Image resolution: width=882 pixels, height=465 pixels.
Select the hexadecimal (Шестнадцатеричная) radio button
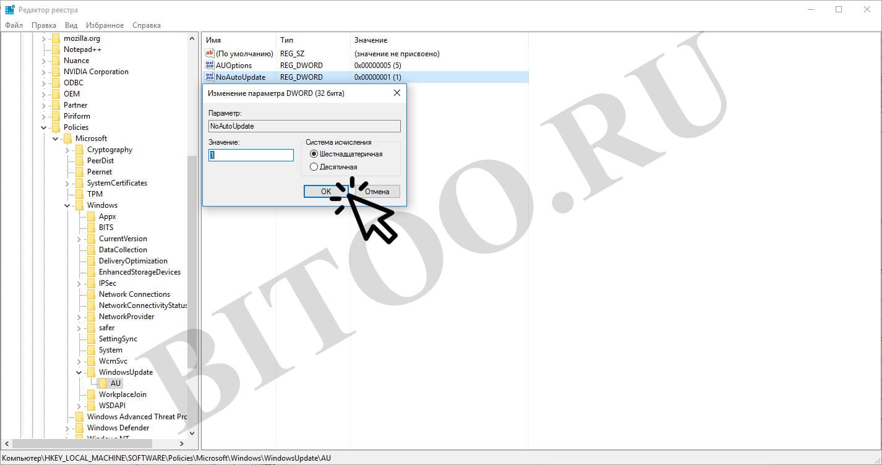[314, 154]
